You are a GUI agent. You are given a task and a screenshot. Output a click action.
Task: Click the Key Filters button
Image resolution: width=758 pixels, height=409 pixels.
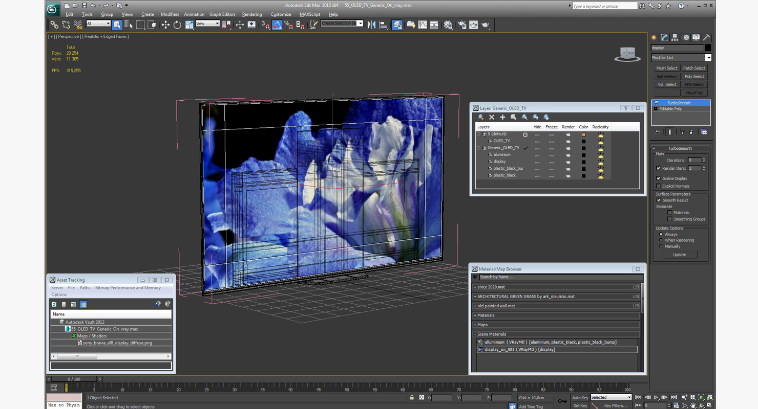615,405
